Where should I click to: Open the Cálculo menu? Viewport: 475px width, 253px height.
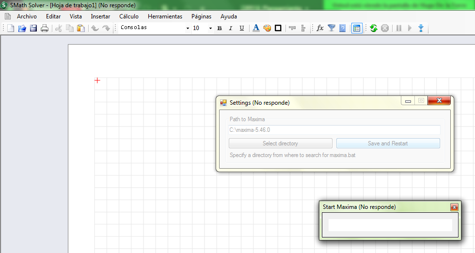[129, 16]
